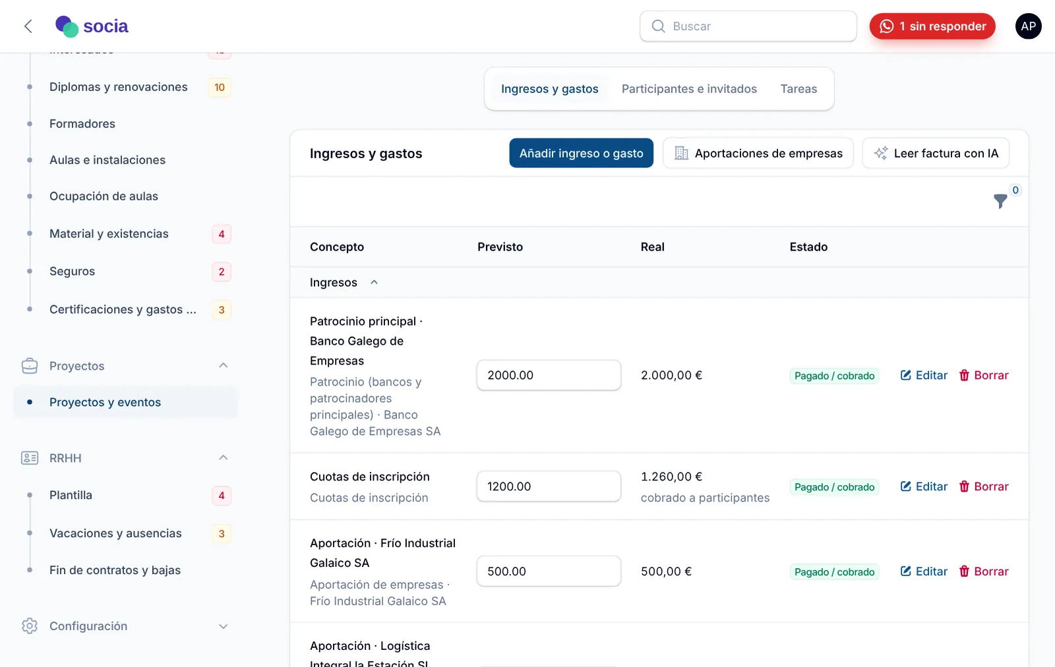Click edit icon for Cuotas de inscripción row
Screen dimensions: 1055x667
pyautogui.click(x=906, y=486)
